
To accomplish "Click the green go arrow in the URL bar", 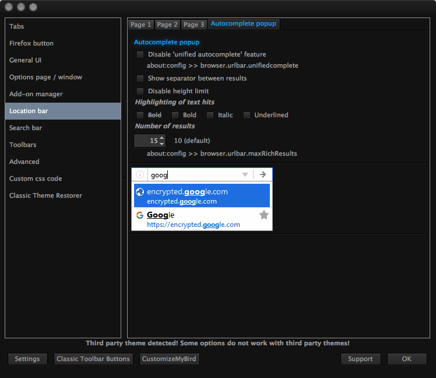I will tap(263, 174).
